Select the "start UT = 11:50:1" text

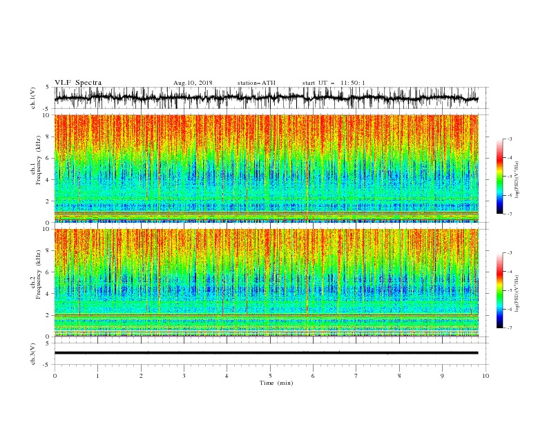334,83
